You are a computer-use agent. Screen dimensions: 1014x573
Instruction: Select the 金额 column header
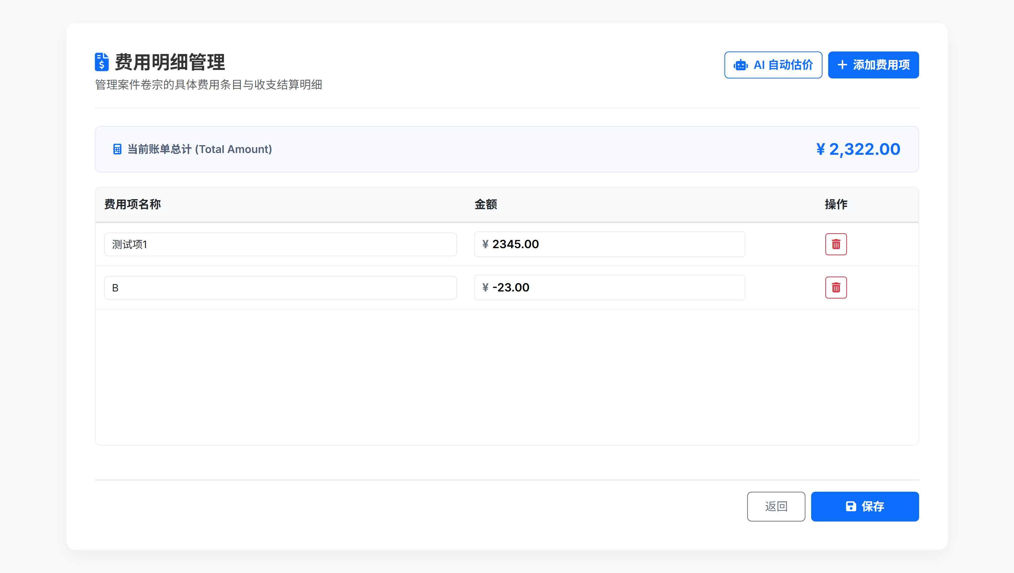pyautogui.click(x=486, y=204)
